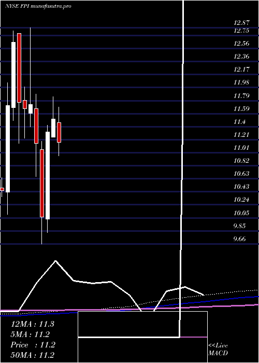Image resolution: width=259 pixels, height=363 pixels.
Task: Select the 11.59 price label
Action: click(241, 108)
